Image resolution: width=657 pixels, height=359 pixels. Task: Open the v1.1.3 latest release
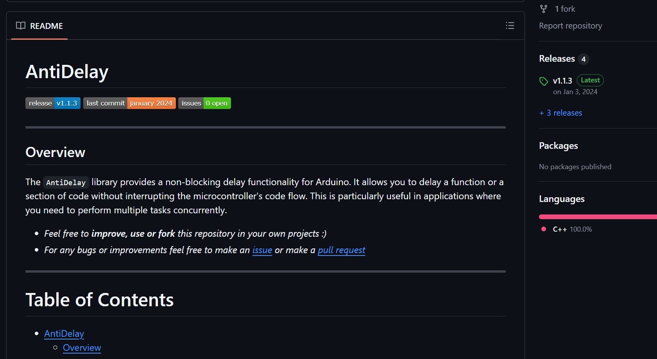coord(562,81)
